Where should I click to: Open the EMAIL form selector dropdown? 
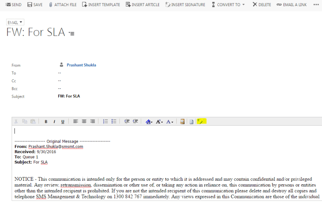click(x=15, y=22)
